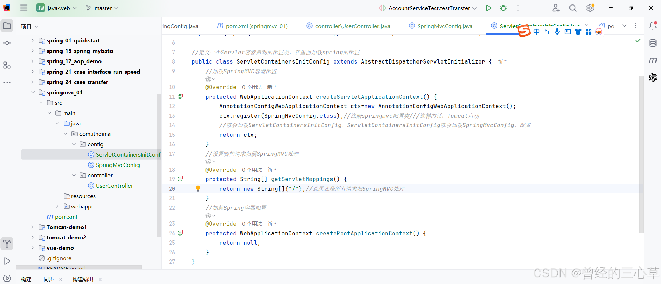Screen dimensions: 661x284
Task: Switch to controller\UserController.java tab
Action: point(348,26)
